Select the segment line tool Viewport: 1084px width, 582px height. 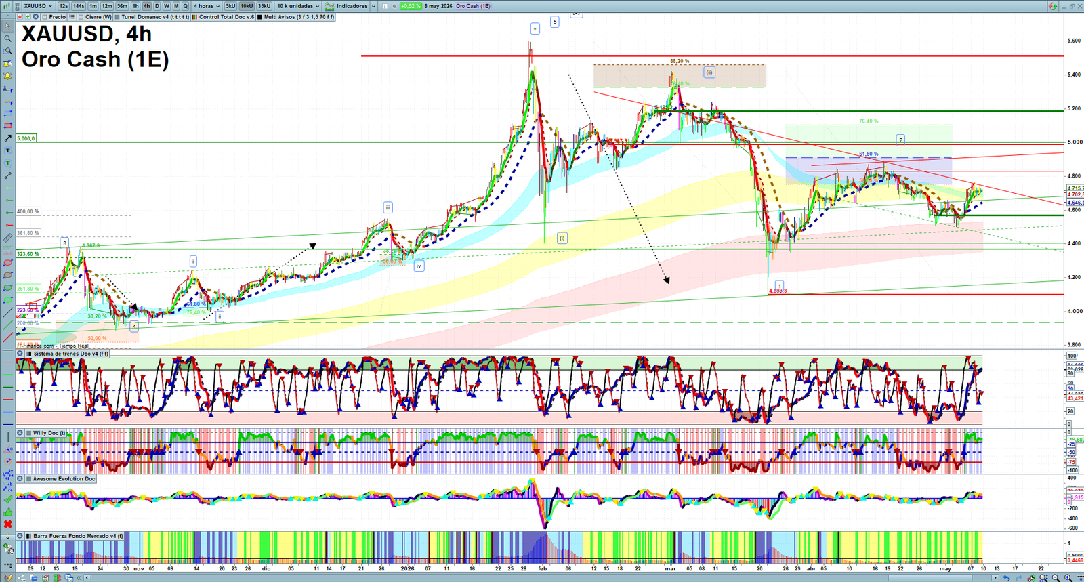click(7, 176)
